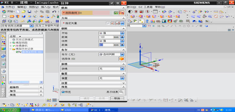The width and height of the screenshot is (235, 112).
Task: Open the 帮助(H) menu
Action: [160, 7]
